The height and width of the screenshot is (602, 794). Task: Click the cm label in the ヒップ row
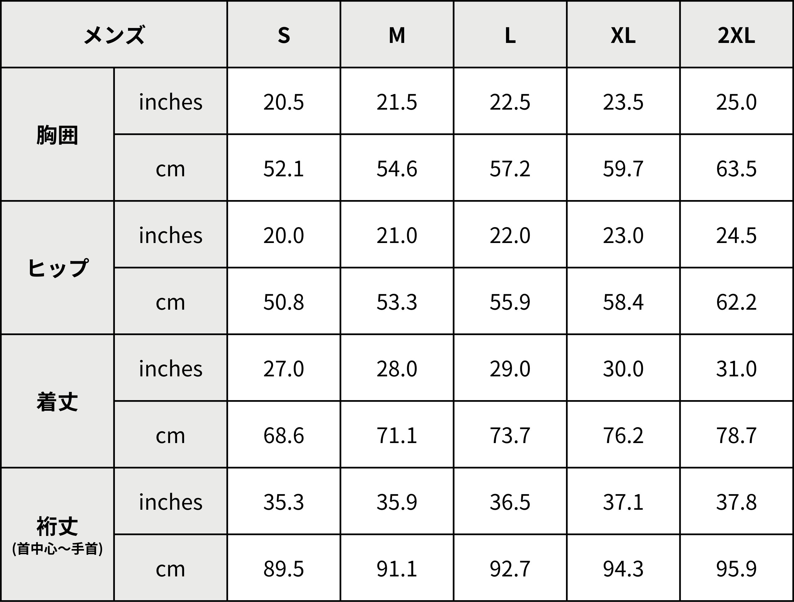(170, 302)
